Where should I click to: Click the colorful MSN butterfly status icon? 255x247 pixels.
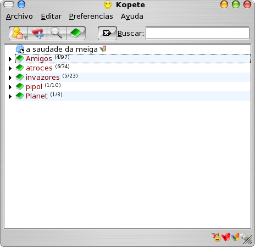[235, 237]
